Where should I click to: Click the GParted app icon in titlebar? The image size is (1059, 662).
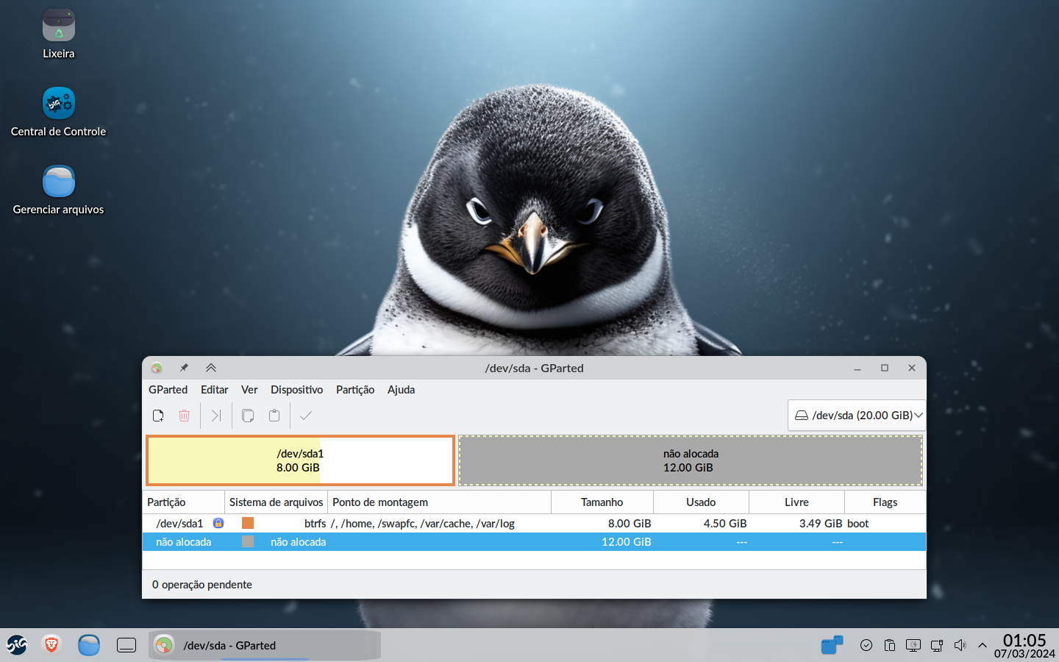(x=157, y=368)
